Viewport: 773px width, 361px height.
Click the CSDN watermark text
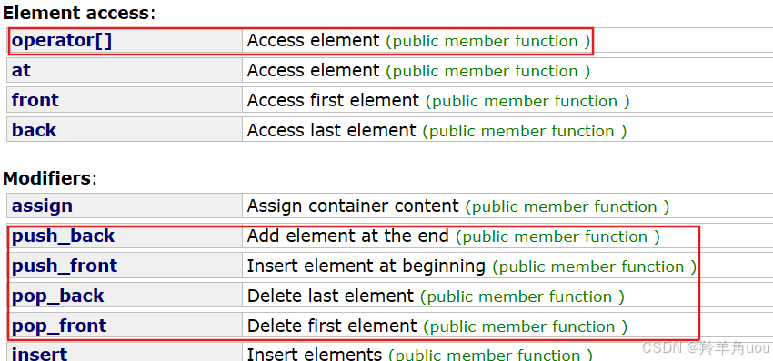(x=707, y=348)
